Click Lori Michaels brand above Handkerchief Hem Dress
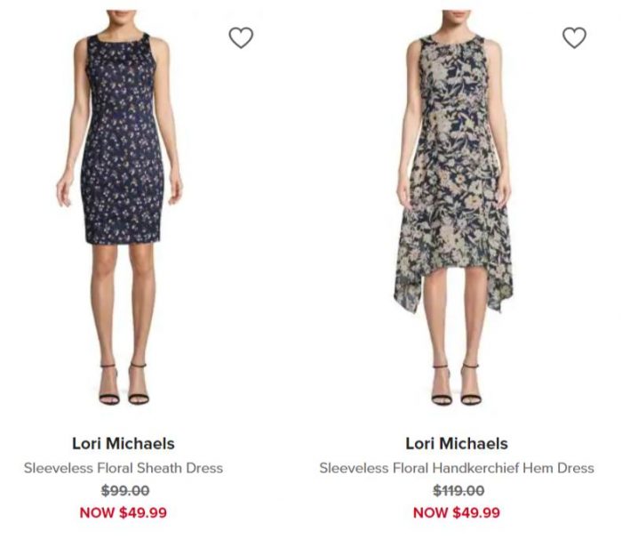This screenshot has height=548, width=622. (457, 444)
